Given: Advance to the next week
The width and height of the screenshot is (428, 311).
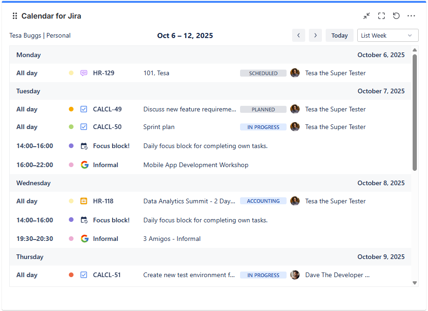Looking at the screenshot, I should pos(315,35).
